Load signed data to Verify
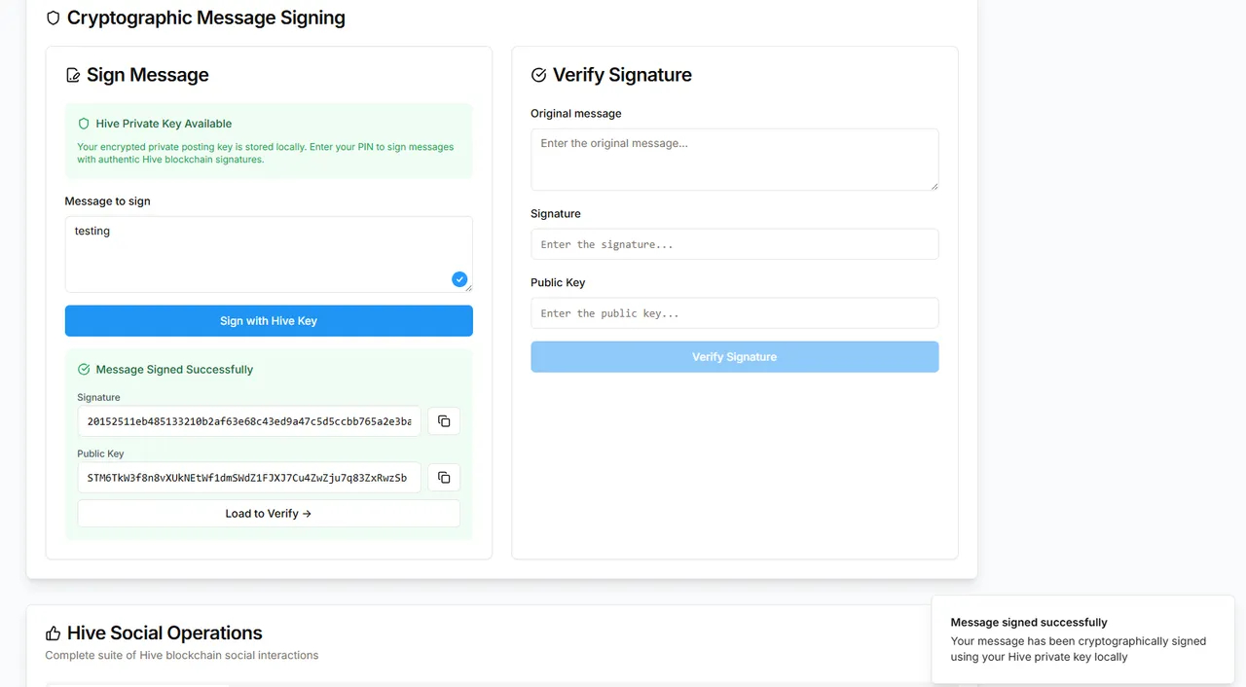Image resolution: width=1246 pixels, height=687 pixels. pyautogui.click(x=269, y=514)
